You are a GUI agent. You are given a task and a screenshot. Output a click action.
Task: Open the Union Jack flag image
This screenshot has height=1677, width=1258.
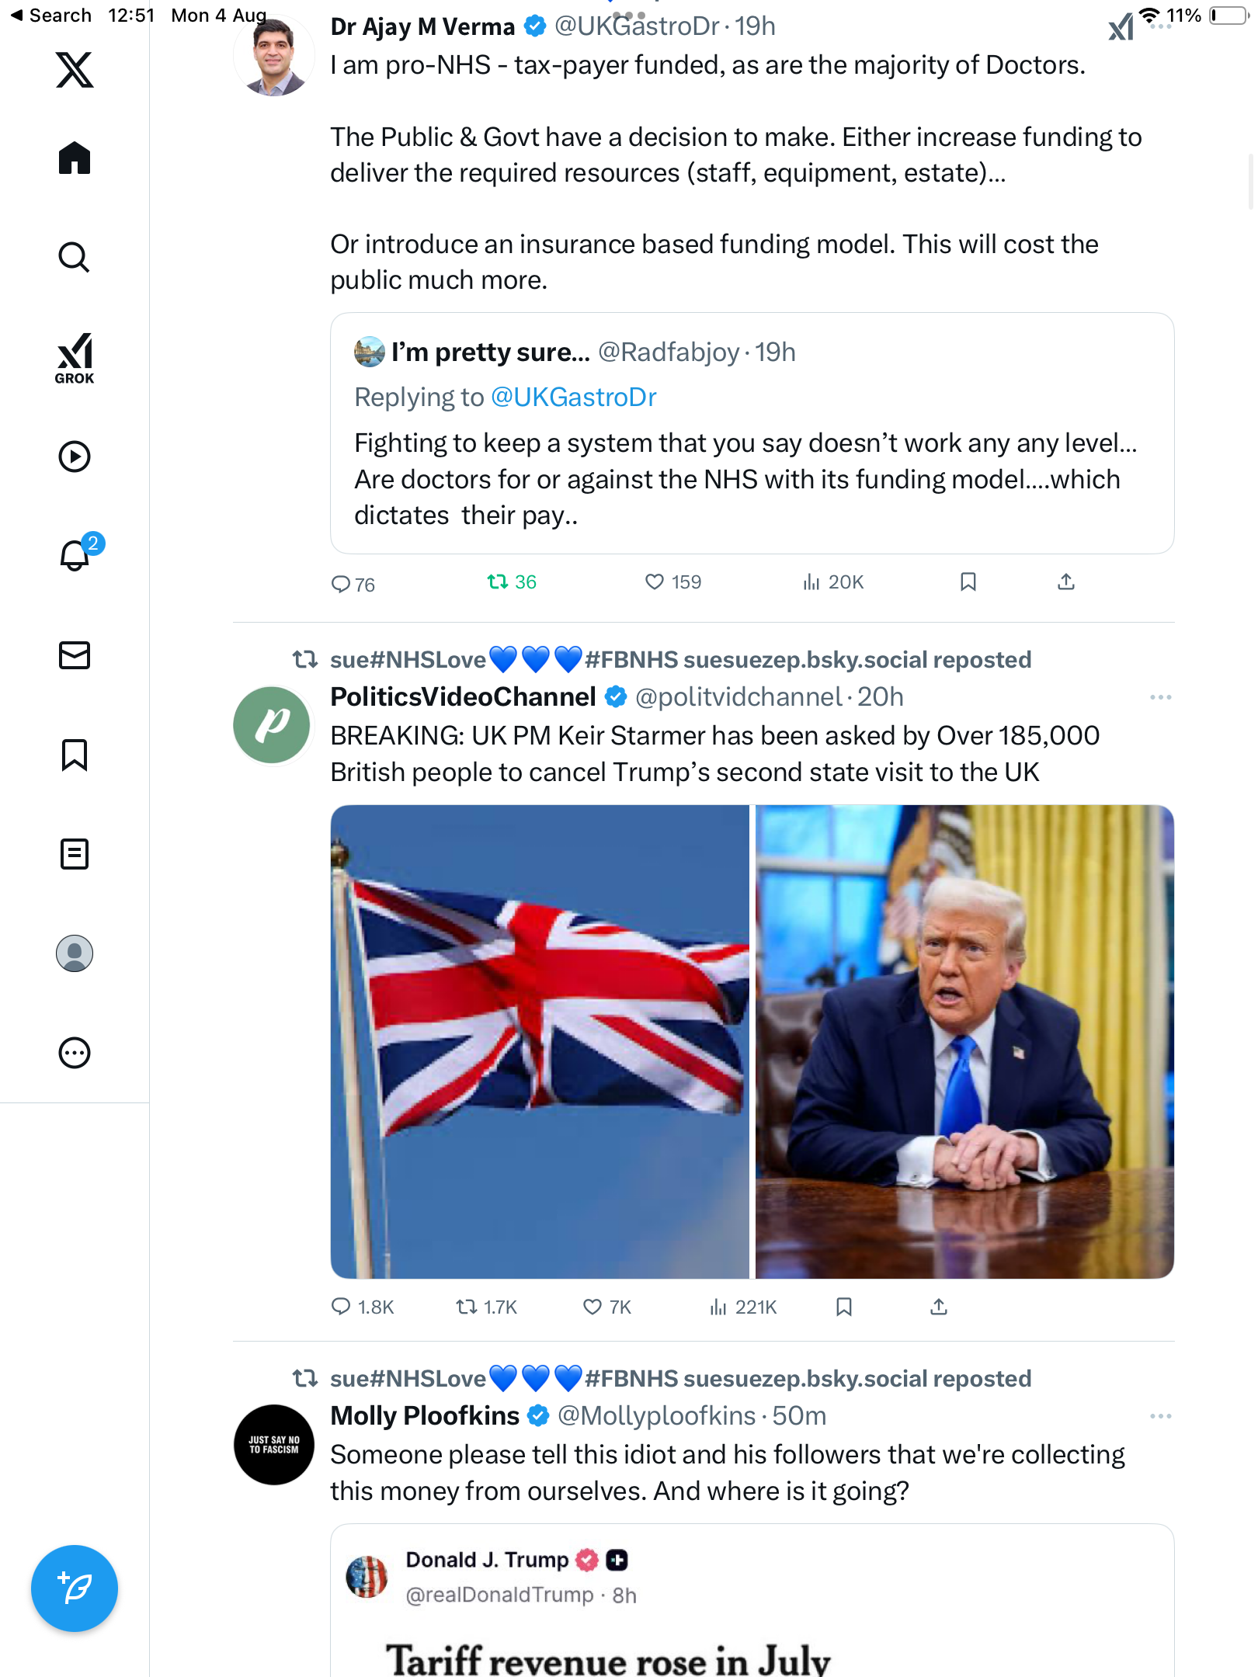click(x=540, y=1041)
